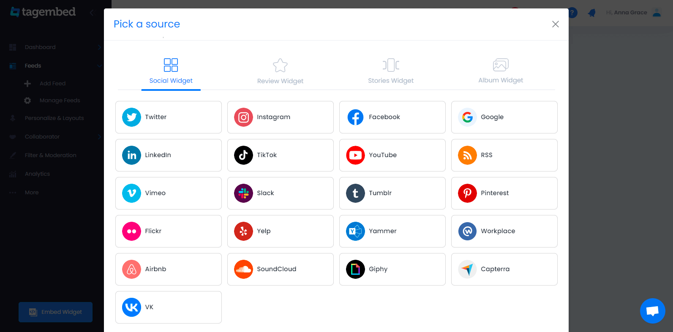Choose the Capterra source icon
673x332 pixels.
pos(467,269)
